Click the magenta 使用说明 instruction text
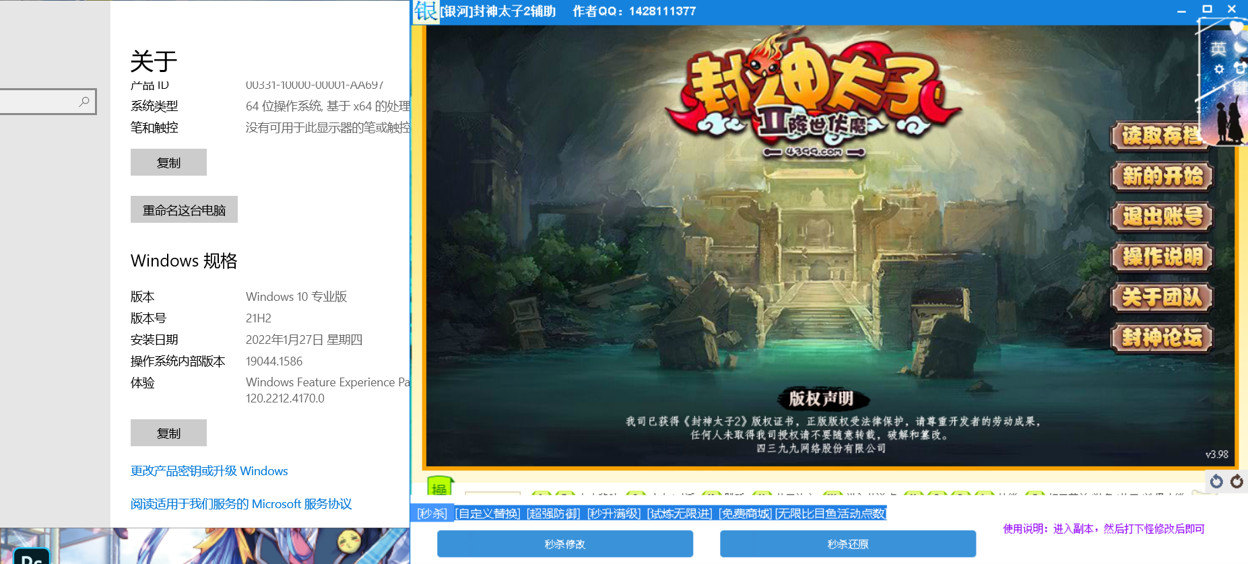 click(x=1104, y=529)
